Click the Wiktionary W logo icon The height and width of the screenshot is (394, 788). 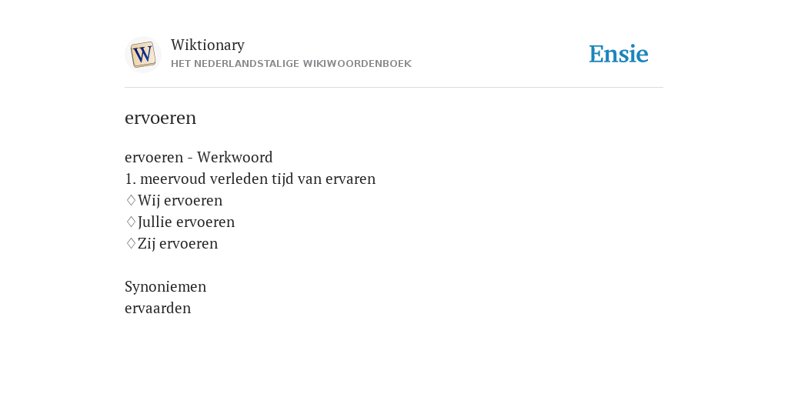142,55
